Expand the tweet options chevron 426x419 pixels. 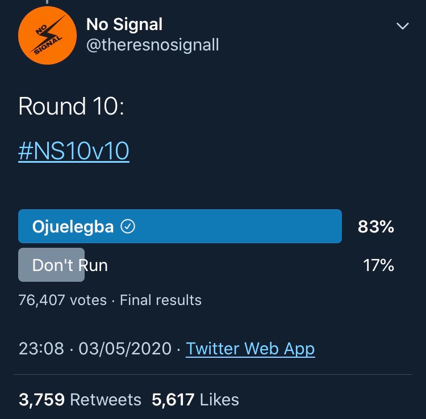pyautogui.click(x=402, y=27)
